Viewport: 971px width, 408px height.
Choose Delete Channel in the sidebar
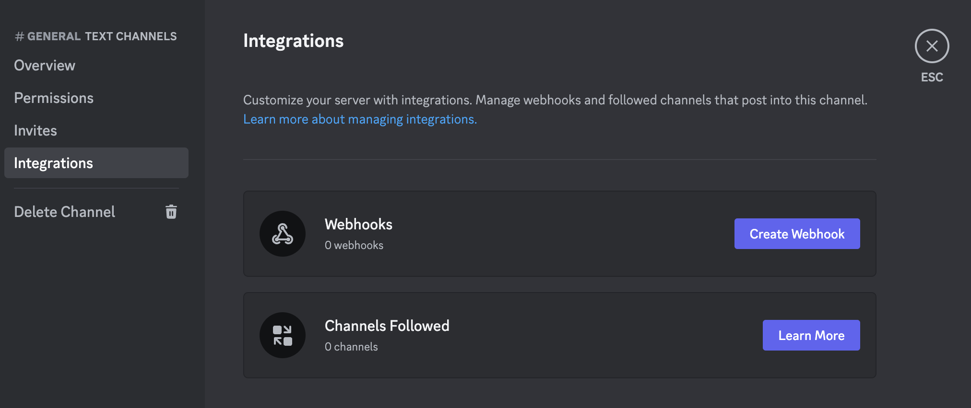(64, 211)
